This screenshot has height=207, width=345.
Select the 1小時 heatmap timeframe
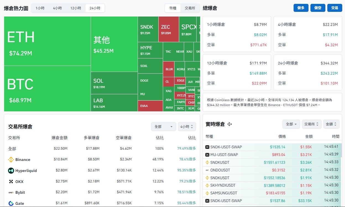(40, 8)
